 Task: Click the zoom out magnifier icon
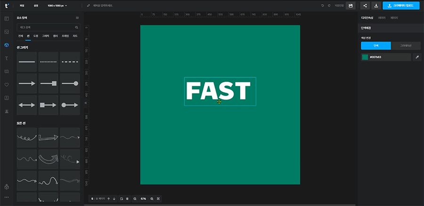(135, 199)
